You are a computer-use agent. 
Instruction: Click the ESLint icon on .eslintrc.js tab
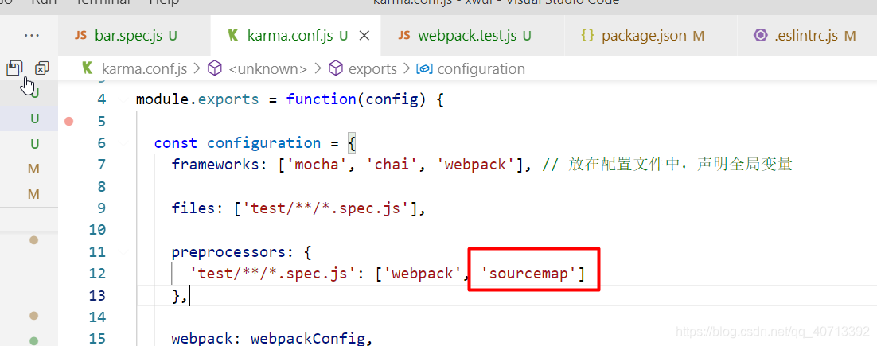click(x=760, y=36)
